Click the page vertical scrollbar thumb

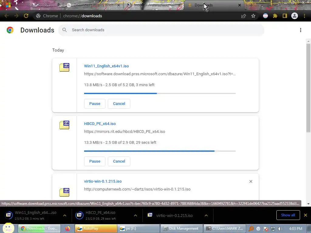[308, 88]
